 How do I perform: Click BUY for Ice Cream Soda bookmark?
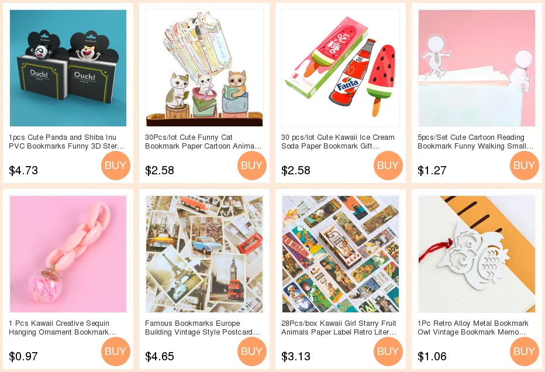[x=388, y=165]
